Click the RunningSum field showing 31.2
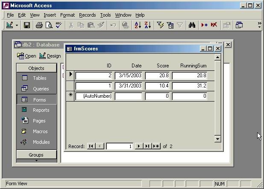This screenshot has width=264, height=189. (189, 86)
